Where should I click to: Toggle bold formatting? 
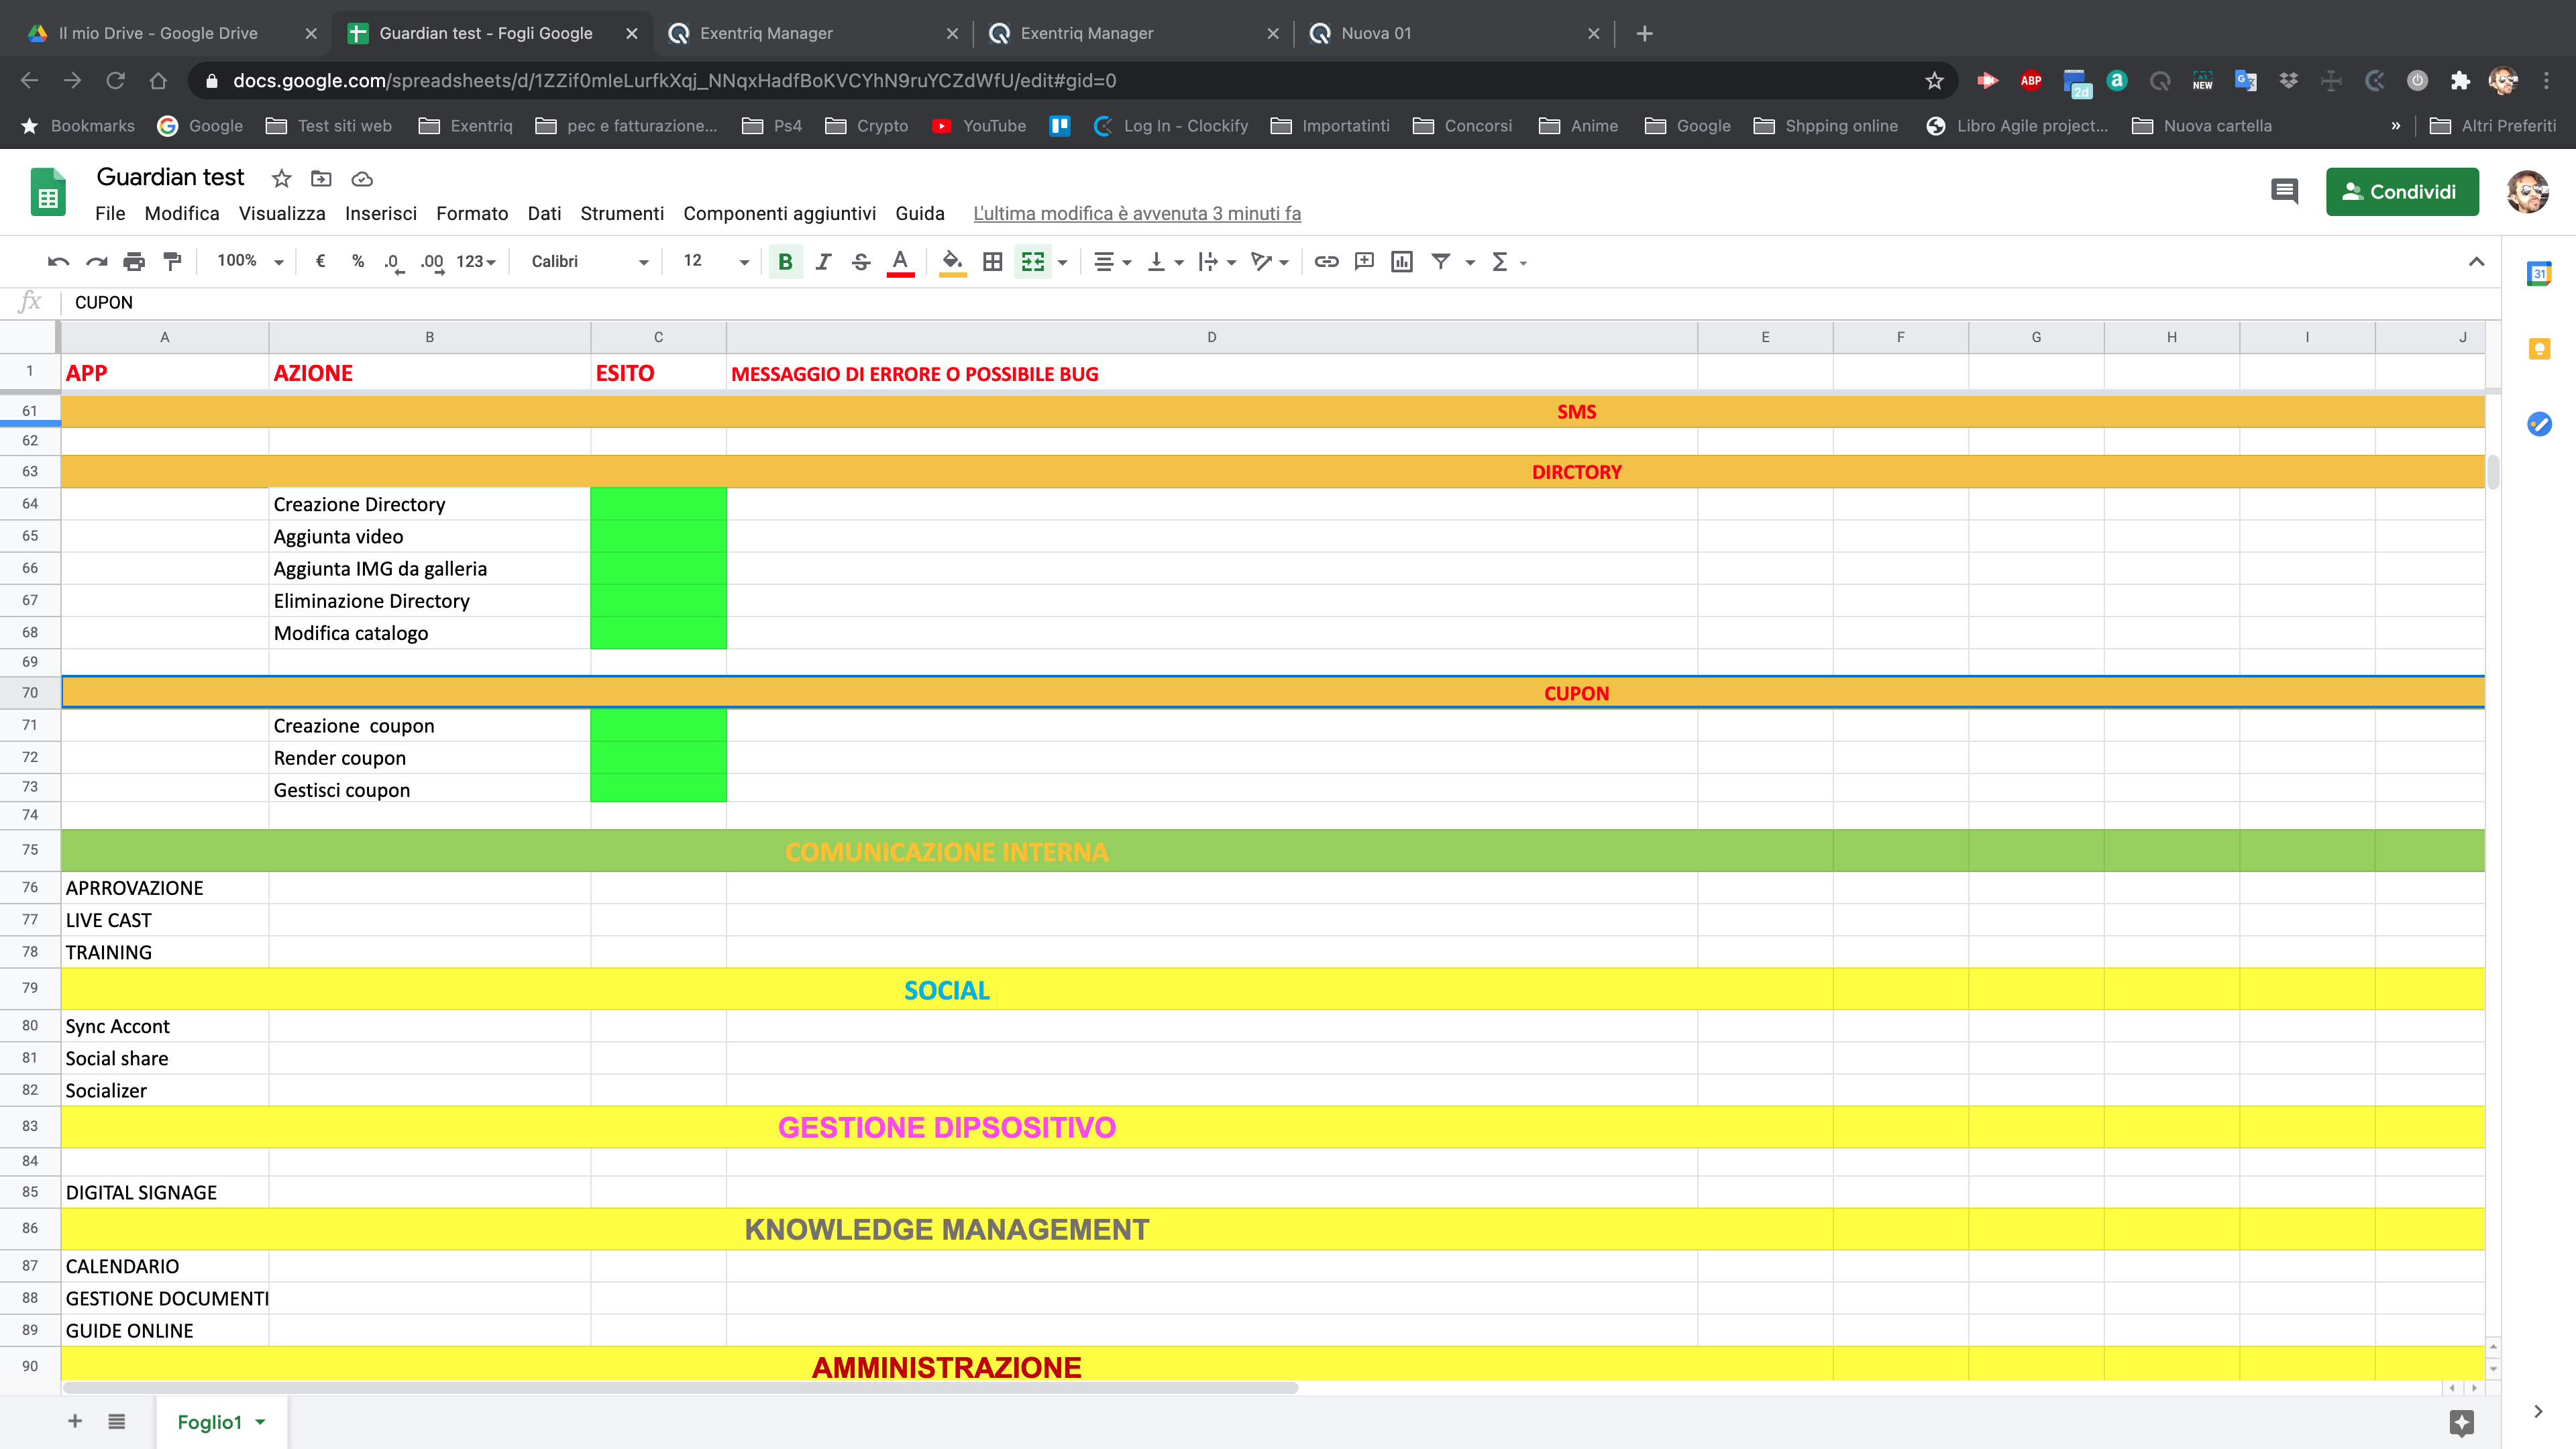tap(785, 261)
